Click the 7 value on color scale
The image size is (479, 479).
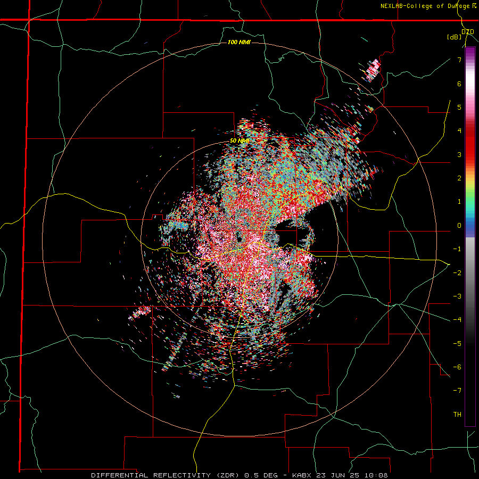click(x=459, y=60)
